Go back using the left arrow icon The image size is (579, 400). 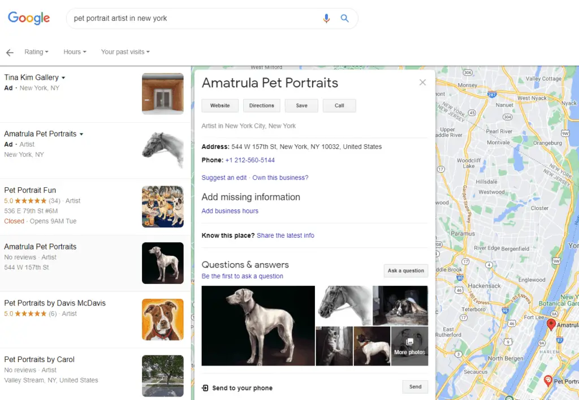(x=10, y=53)
